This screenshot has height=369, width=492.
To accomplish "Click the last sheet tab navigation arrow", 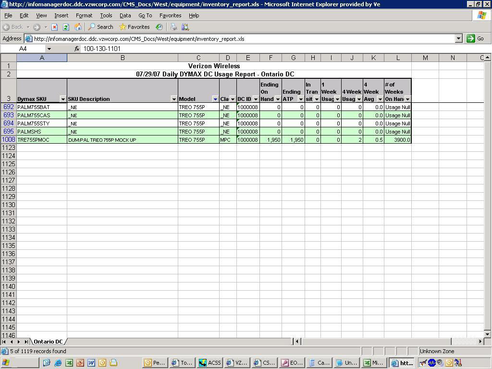I will pos(26,342).
